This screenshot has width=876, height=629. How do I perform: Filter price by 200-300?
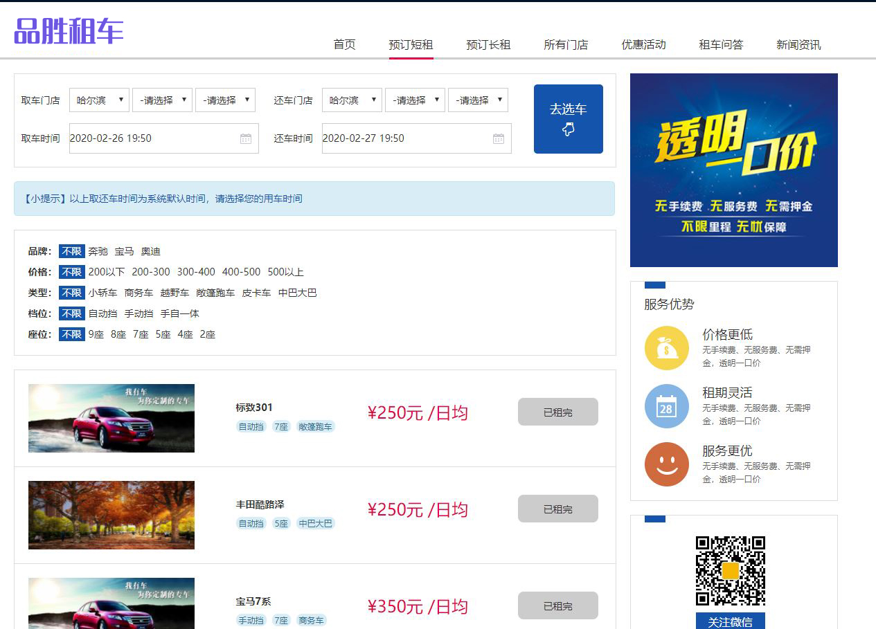[x=151, y=272]
